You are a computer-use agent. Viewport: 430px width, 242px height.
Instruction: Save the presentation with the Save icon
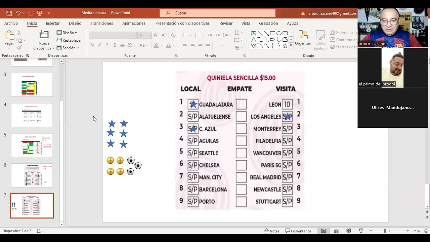point(9,13)
